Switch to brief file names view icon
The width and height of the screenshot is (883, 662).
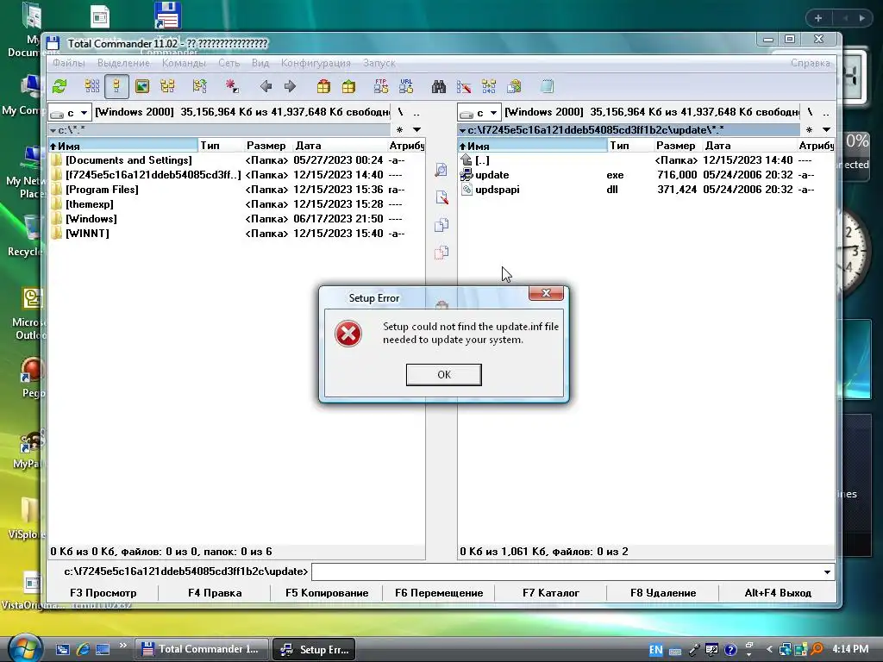pyautogui.click(x=91, y=86)
